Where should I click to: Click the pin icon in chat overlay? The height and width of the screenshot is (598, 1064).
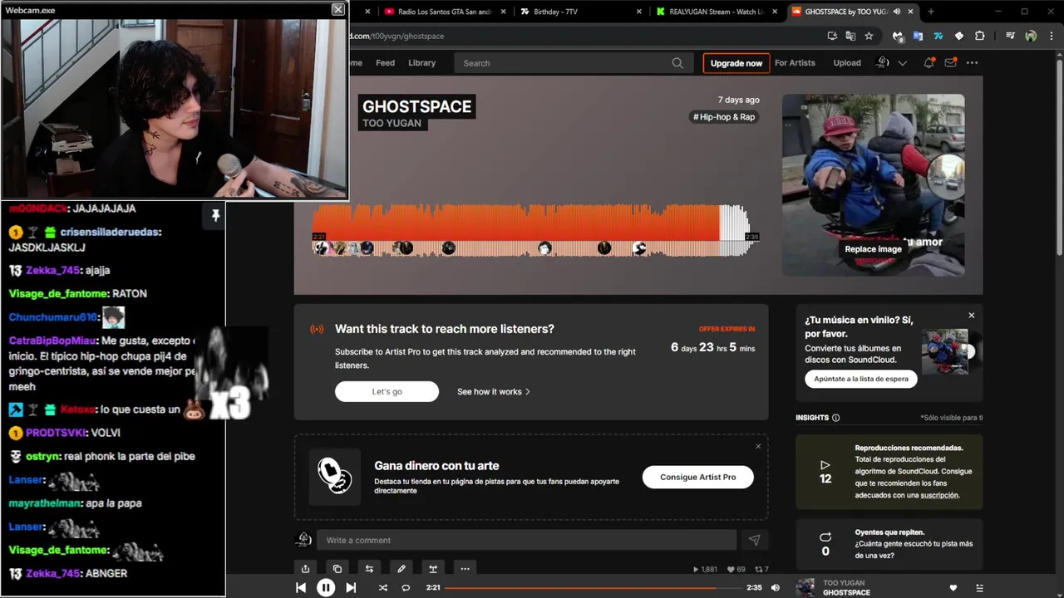215,216
